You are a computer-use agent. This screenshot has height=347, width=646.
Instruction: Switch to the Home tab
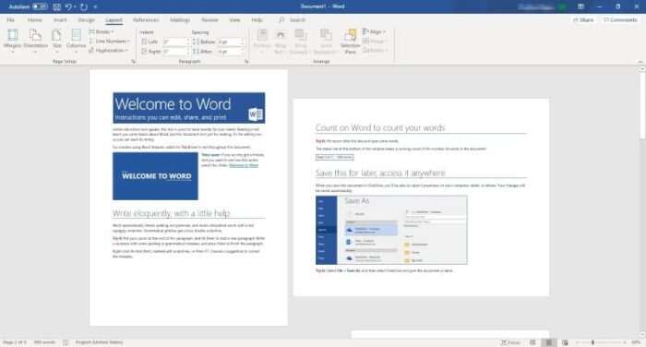click(35, 19)
